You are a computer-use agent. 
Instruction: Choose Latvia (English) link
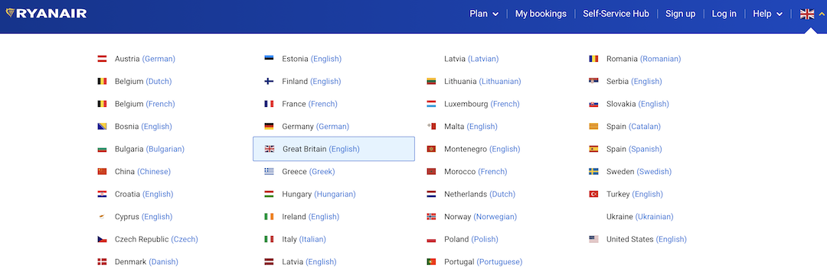coord(309,262)
